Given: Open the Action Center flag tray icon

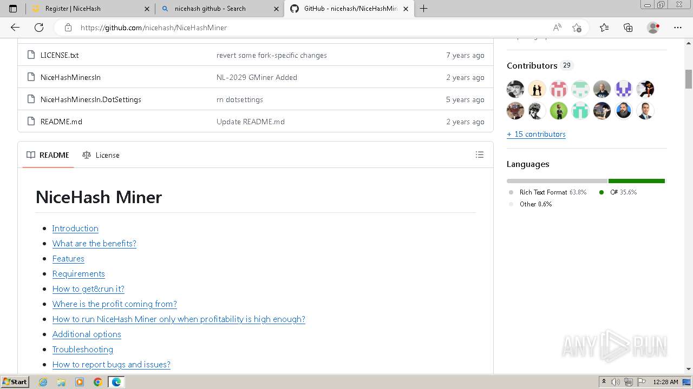Looking at the screenshot, I should [642, 382].
